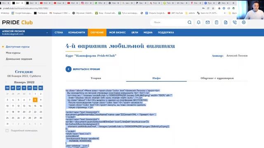Click the browser address bar
Image resolution: width=264 pixels, height=148 pixels.
[x=101, y=8]
